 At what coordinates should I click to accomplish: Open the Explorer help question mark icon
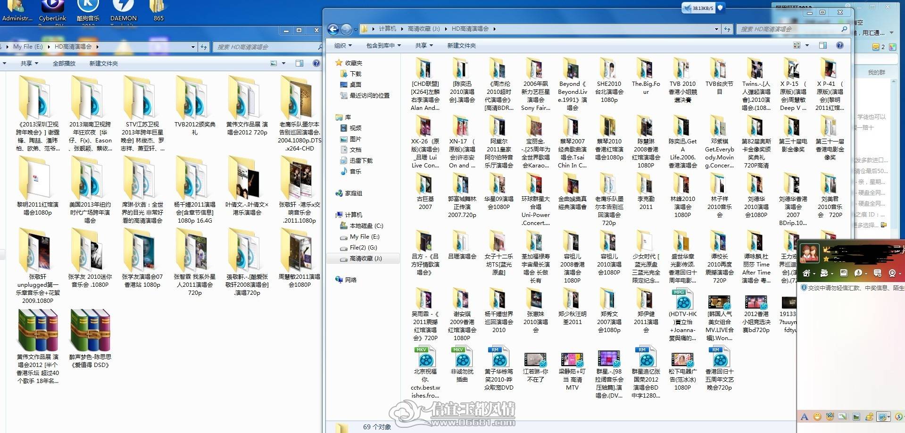pos(840,45)
